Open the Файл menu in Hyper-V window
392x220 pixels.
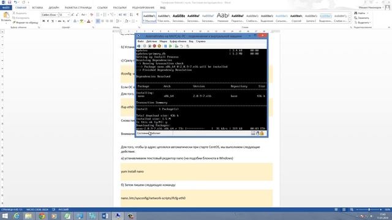(x=140, y=42)
